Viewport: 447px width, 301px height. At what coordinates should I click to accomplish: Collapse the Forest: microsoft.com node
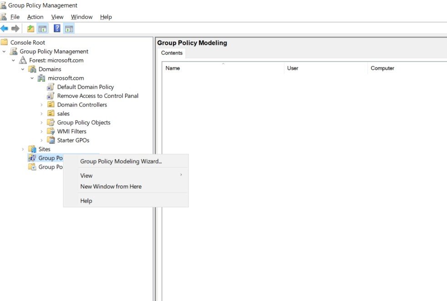coord(13,60)
